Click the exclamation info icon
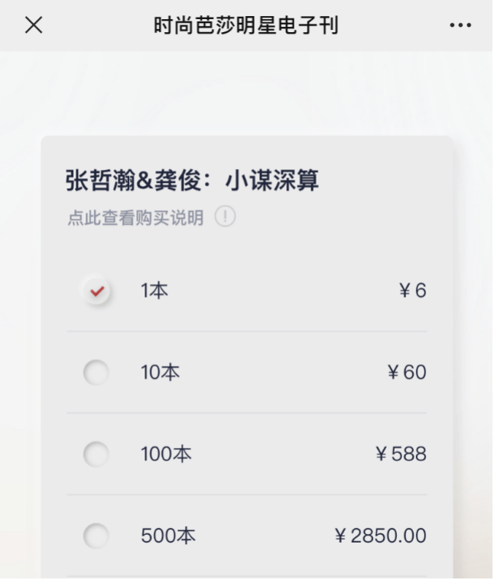Image resolution: width=494 pixels, height=580 pixels. pos(225,217)
